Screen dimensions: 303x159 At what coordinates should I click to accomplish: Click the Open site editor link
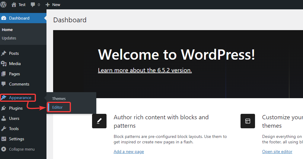(277, 151)
